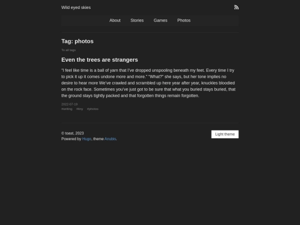Click the #photos tag under the post

point(93,109)
